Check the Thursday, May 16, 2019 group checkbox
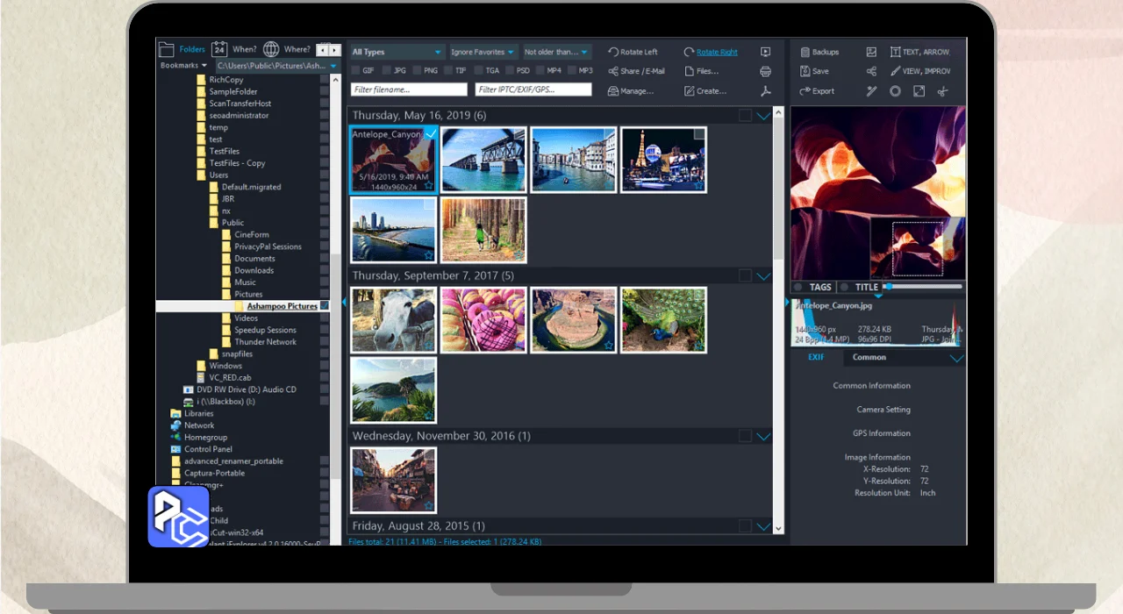The width and height of the screenshot is (1123, 614). point(745,115)
